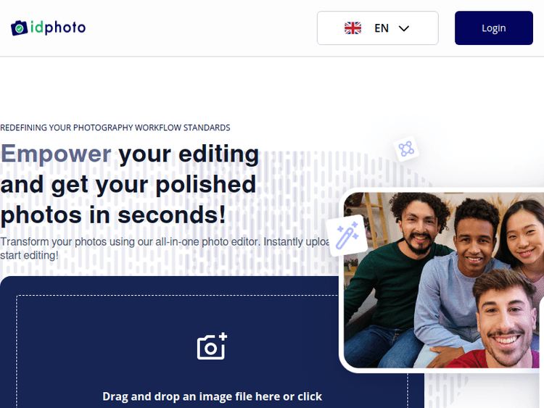544x408 pixels.
Task: Click the connected nodes floating icon
Action: pyautogui.click(x=405, y=149)
